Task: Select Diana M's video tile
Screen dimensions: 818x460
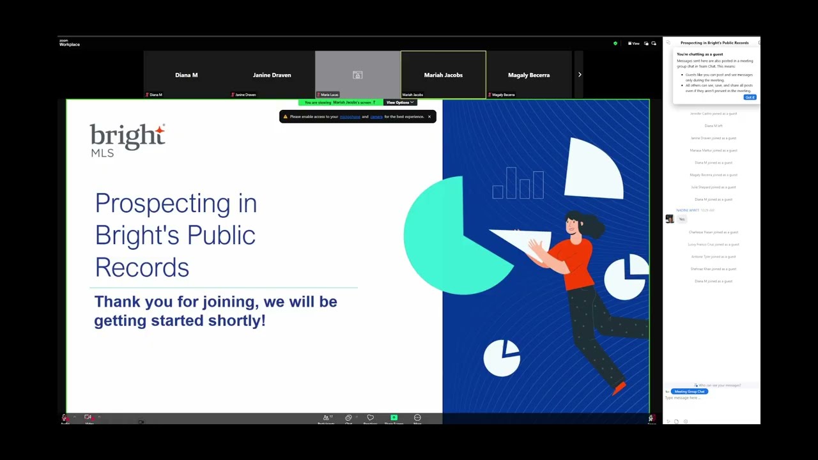Action: coord(187,75)
